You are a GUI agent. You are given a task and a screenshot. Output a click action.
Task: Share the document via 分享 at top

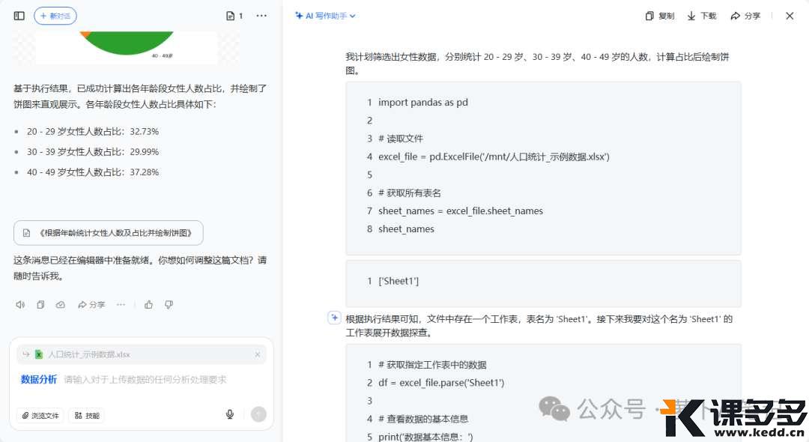click(745, 16)
